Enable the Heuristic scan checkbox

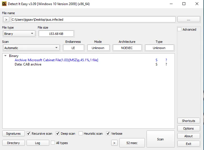[x=81, y=134]
